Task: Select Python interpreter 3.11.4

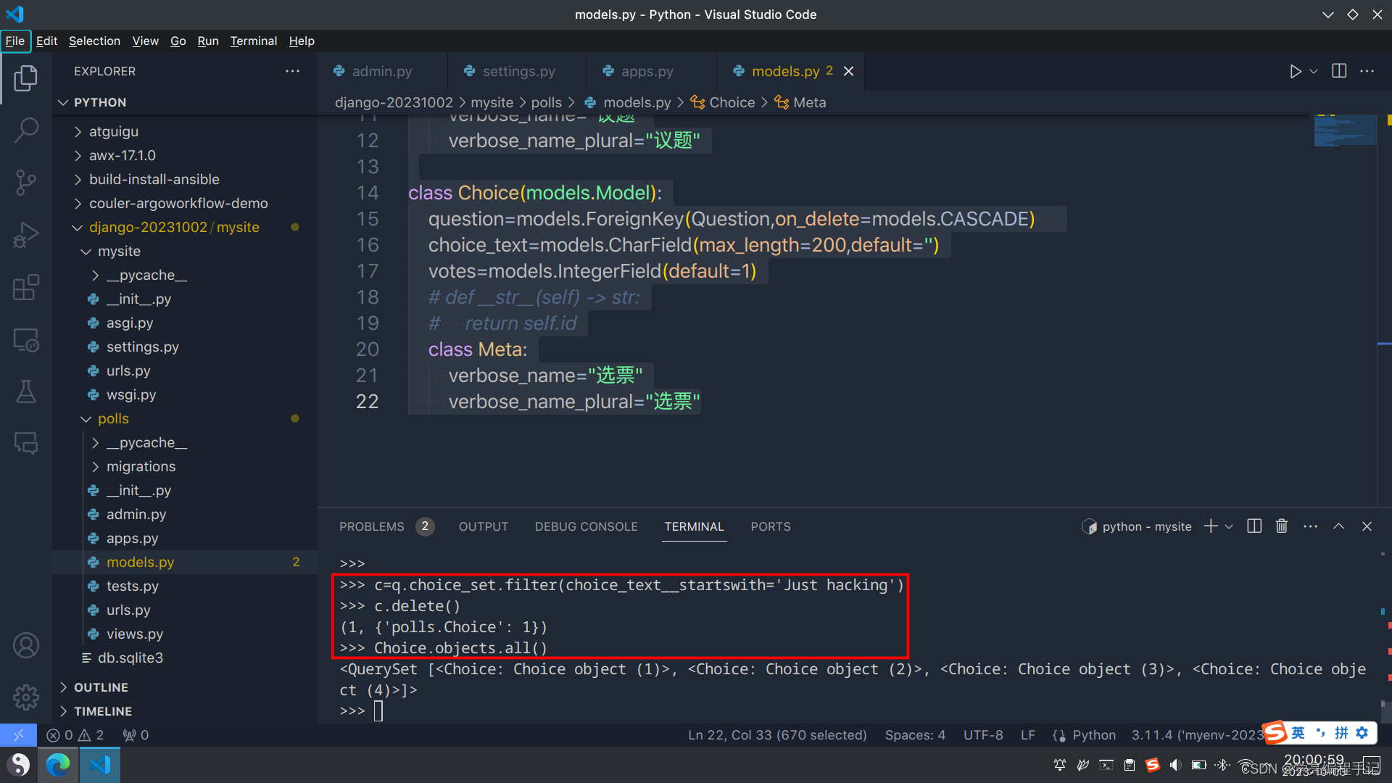Action: coord(1196,735)
